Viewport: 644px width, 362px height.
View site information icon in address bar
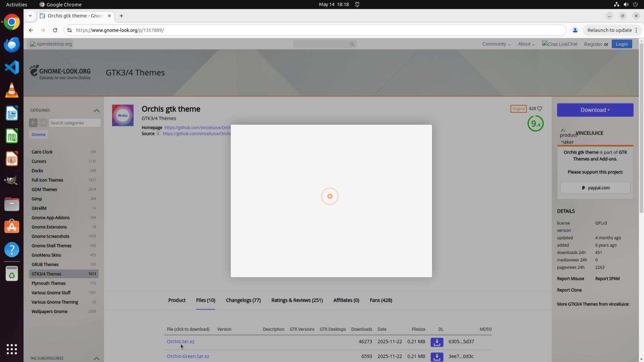pyautogui.click(x=69, y=30)
